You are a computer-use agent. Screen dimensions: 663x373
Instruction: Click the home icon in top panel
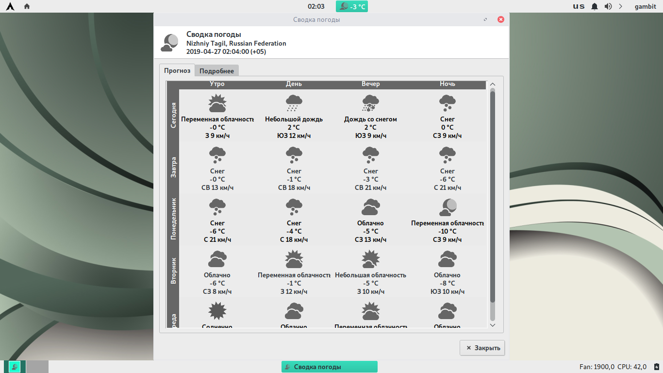pyautogui.click(x=27, y=6)
